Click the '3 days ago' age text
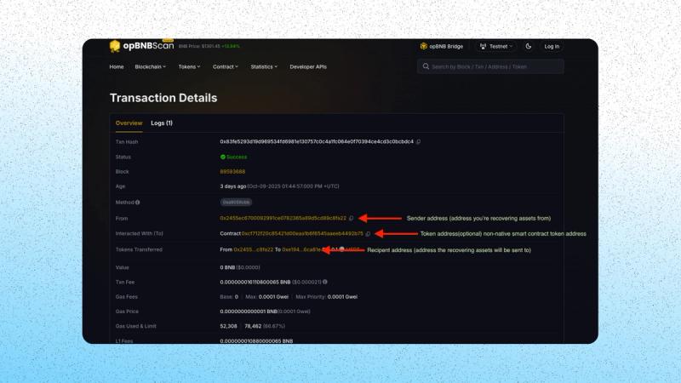Viewport: 681px width, 383px height. click(232, 186)
